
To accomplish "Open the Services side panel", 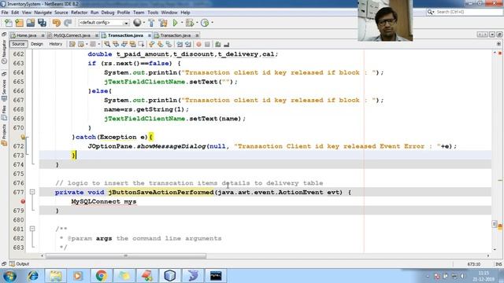I will [4, 90].
